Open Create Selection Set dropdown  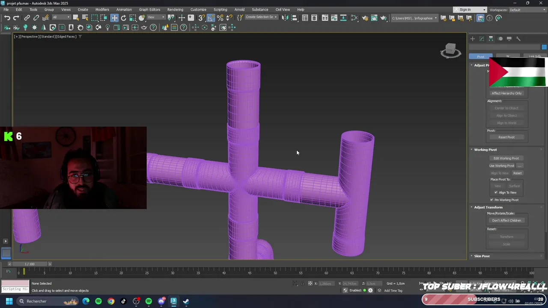coord(262,18)
